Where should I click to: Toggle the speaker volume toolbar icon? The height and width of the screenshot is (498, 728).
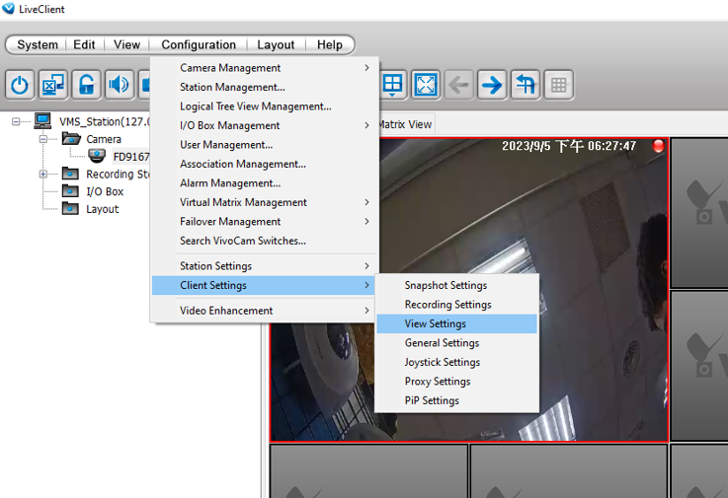tap(120, 85)
